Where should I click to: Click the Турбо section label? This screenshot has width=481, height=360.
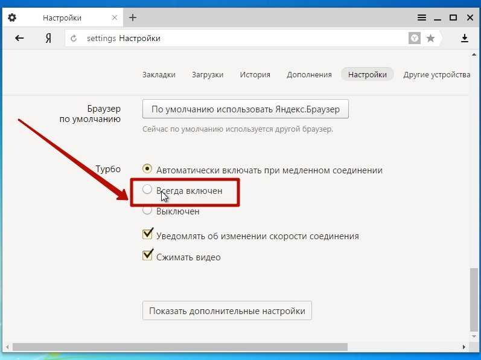click(108, 169)
